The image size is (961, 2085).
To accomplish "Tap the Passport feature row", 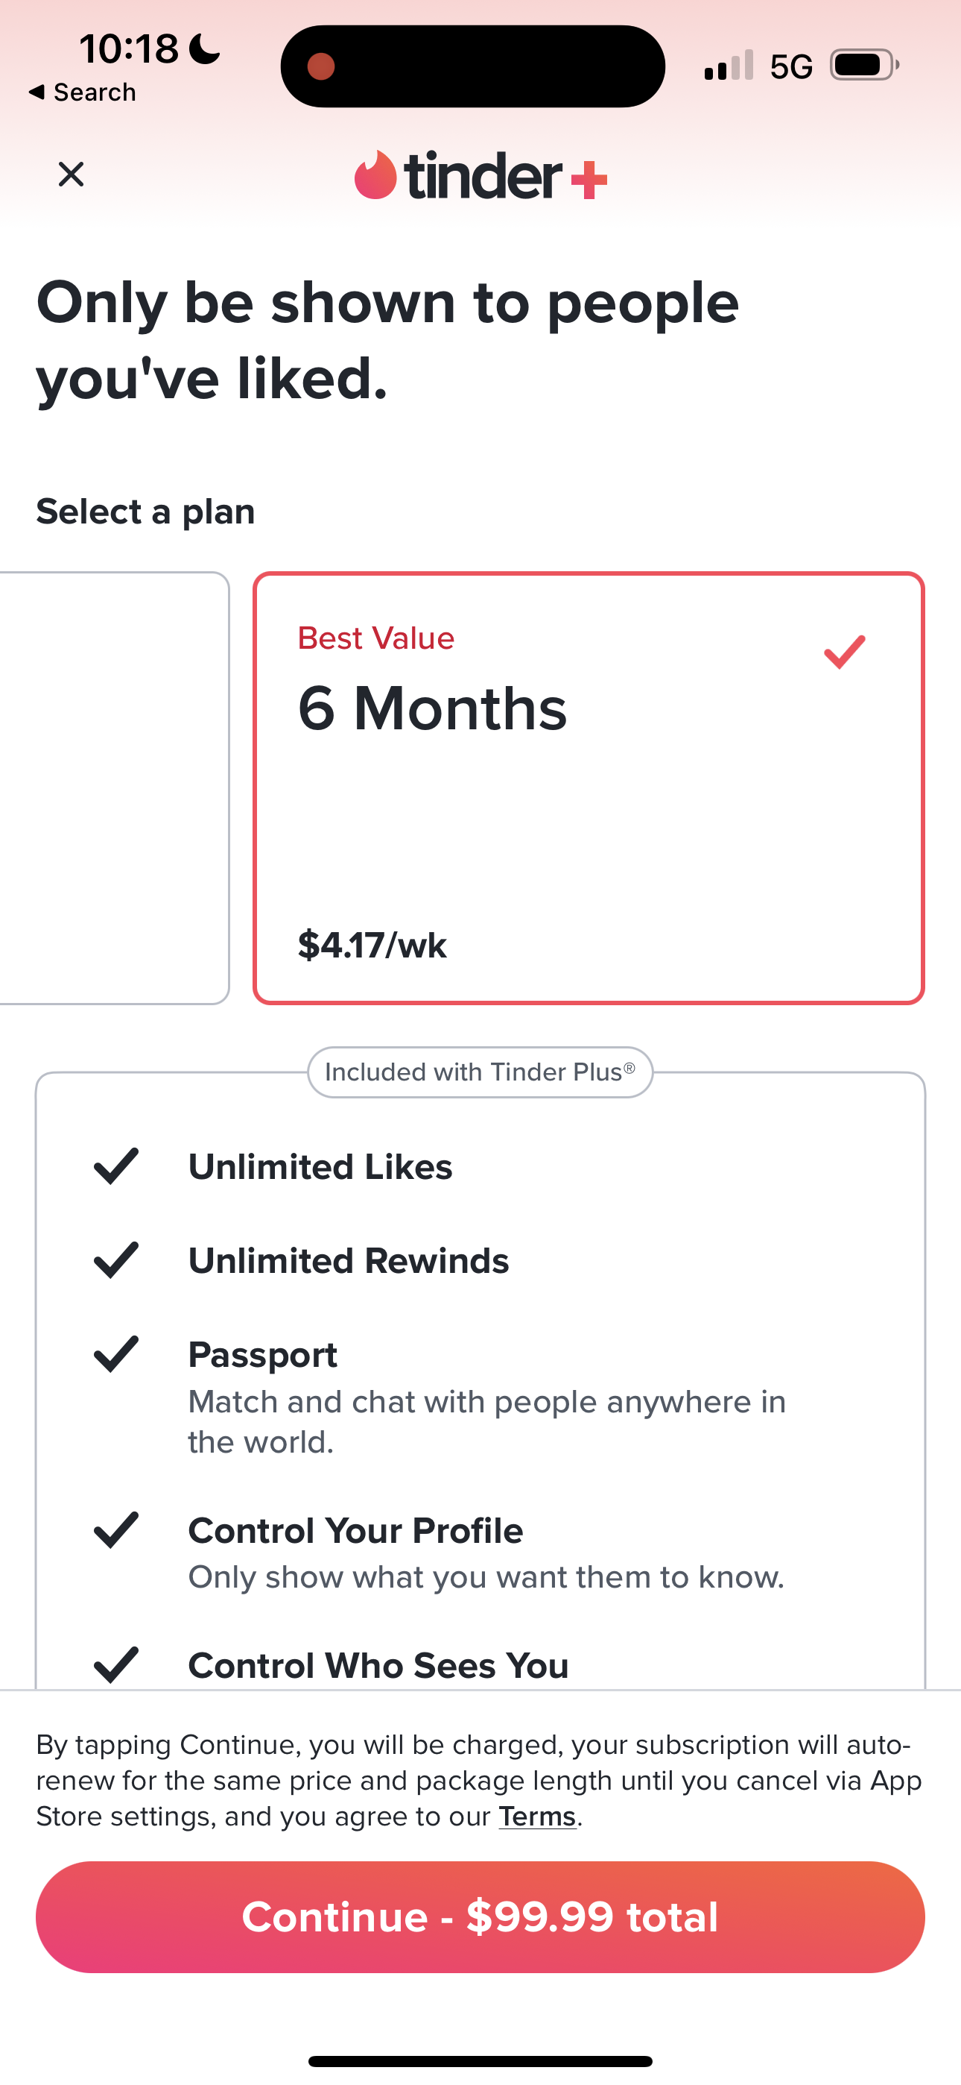I will pyautogui.click(x=486, y=1396).
